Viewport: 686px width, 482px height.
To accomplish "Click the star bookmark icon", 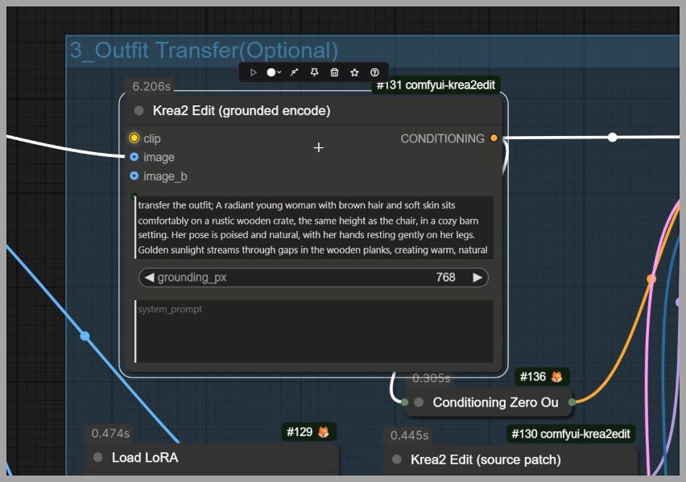I will click(354, 72).
